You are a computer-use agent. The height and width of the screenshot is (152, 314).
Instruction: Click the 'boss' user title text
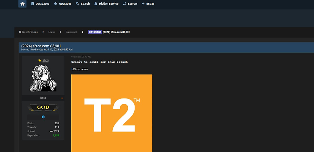43,98
